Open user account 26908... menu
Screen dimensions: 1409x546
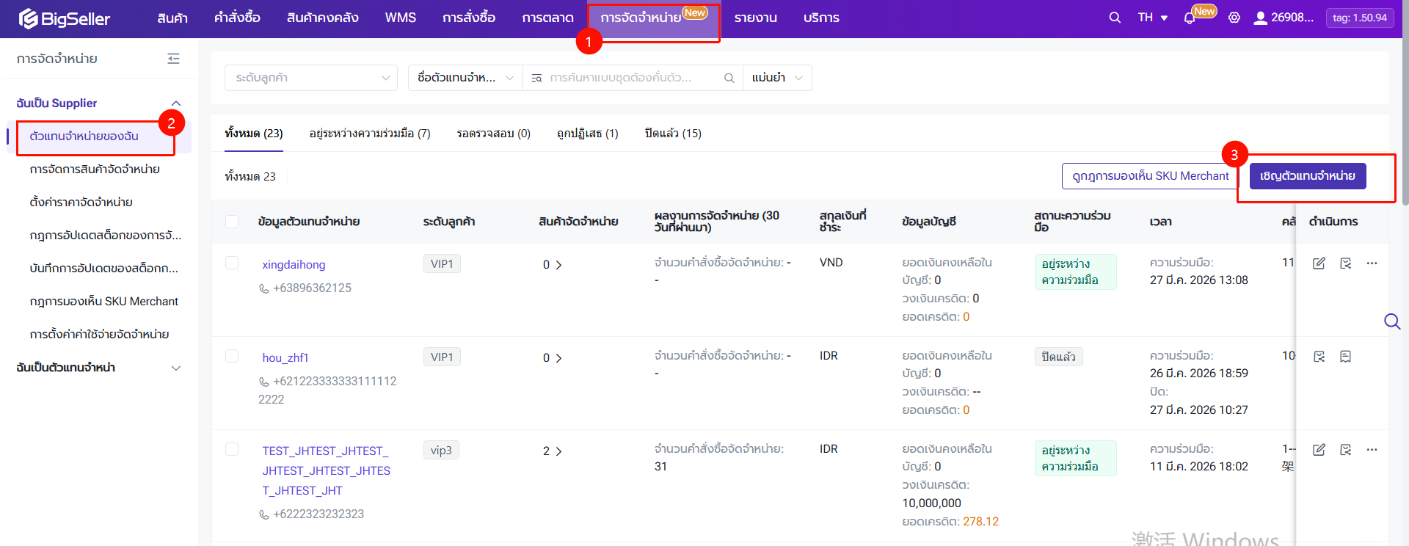coord(1284,18)
